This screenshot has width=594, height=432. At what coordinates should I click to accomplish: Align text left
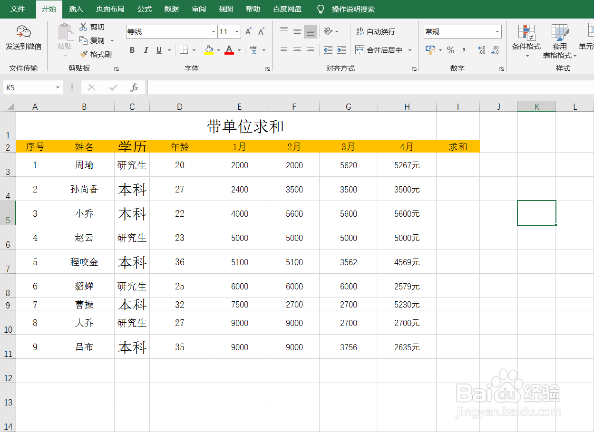[284, 50]
